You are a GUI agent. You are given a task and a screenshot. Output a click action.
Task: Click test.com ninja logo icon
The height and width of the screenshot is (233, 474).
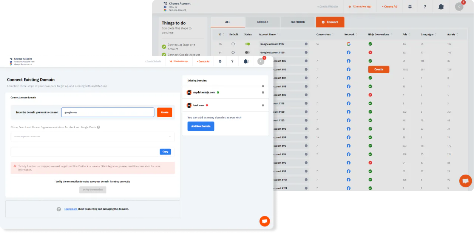pyautogui.click(x=189, y=105)
